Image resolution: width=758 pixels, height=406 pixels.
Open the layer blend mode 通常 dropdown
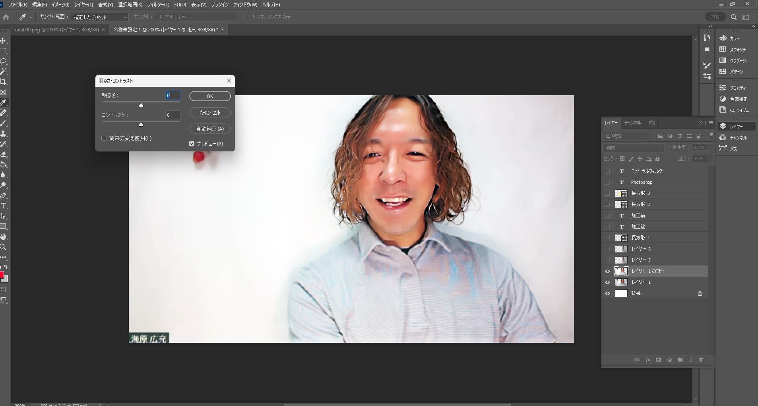[634, 148]
